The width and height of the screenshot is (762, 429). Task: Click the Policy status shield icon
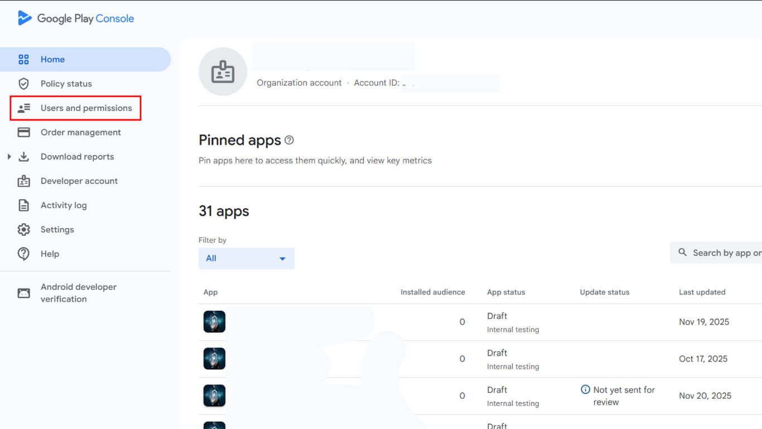click(x=23, y=83)
